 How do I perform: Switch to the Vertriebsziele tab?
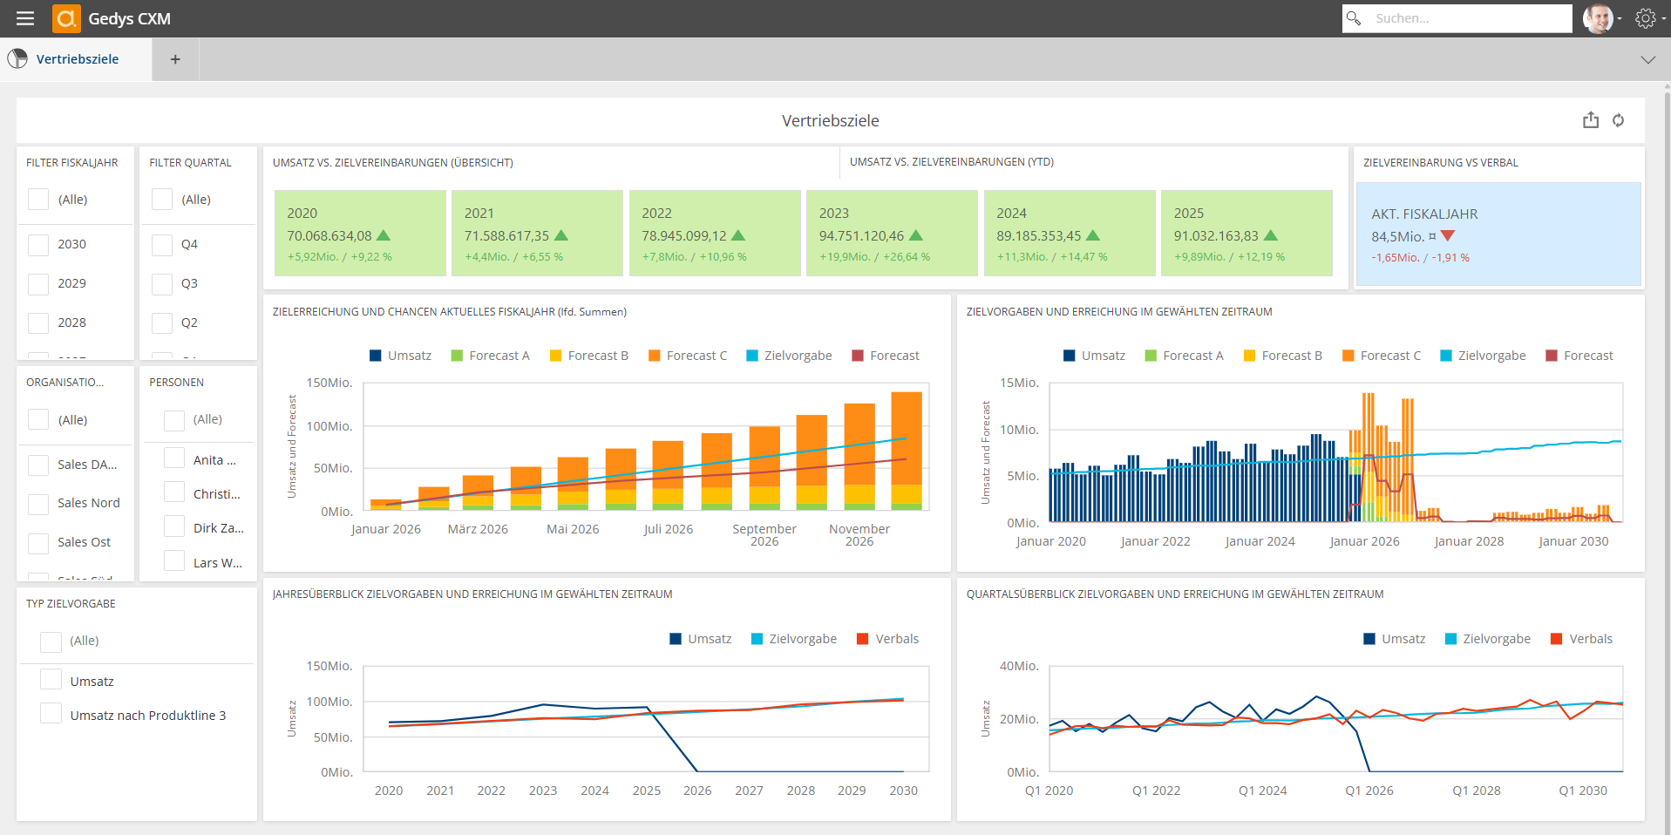77,59
